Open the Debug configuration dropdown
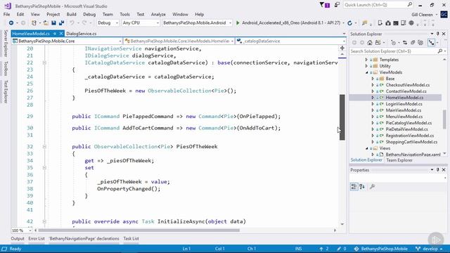 (108, 23)
